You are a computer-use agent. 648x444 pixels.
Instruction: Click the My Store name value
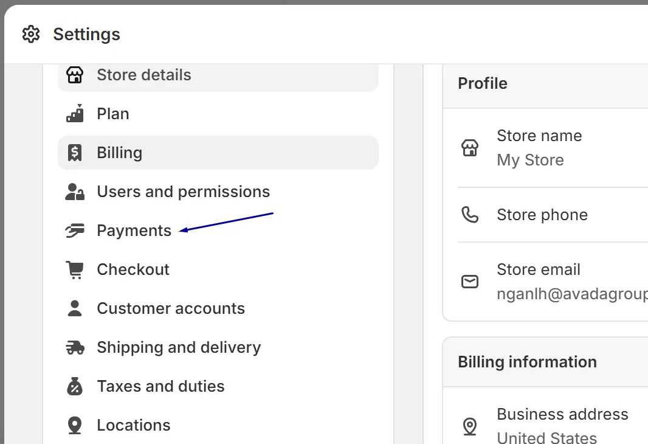coord(530,160)
